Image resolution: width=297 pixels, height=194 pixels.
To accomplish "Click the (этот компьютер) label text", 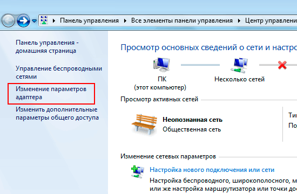I will click(x=160, y=87).
